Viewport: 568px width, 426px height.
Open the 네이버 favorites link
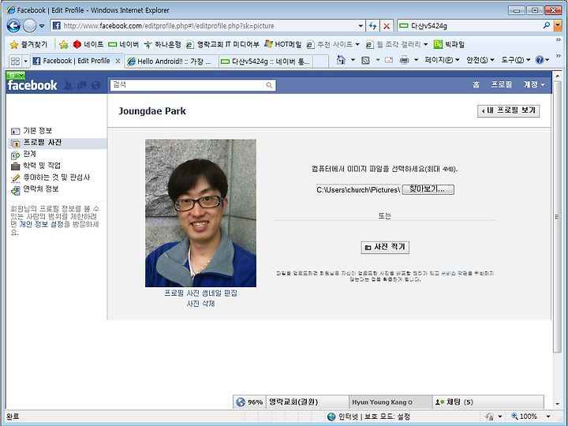coord(124,44)
